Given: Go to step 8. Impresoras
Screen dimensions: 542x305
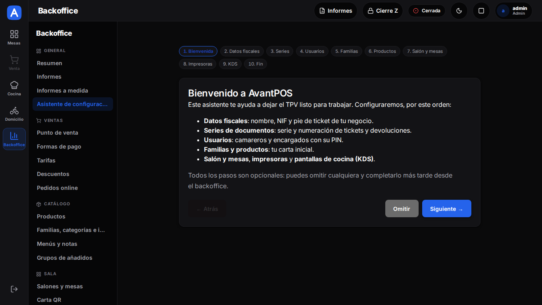Looking at the screenshot, I should coord(198,64).
